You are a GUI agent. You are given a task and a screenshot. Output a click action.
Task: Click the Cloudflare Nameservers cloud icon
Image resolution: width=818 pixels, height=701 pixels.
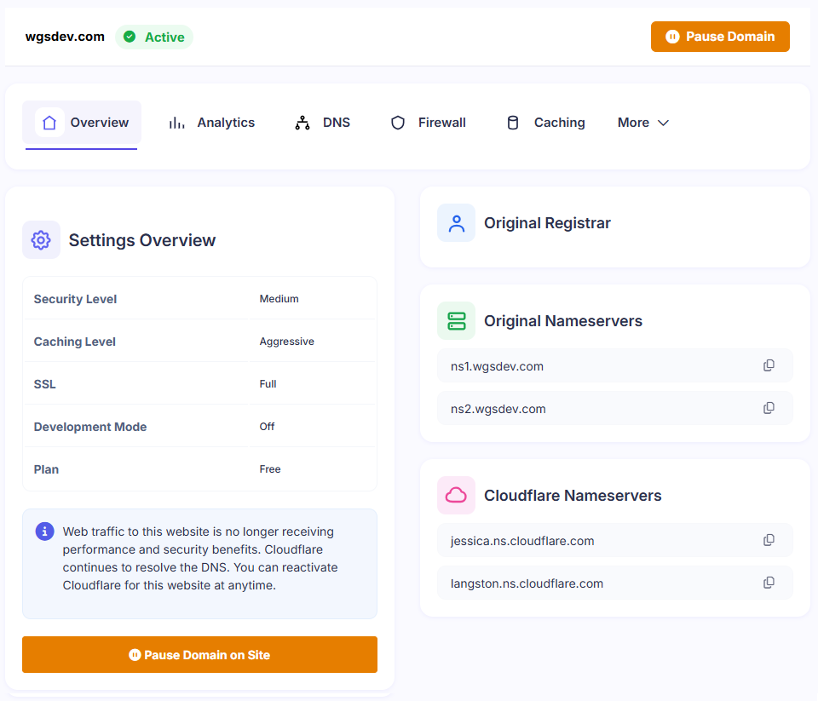[x=457, y=495]
